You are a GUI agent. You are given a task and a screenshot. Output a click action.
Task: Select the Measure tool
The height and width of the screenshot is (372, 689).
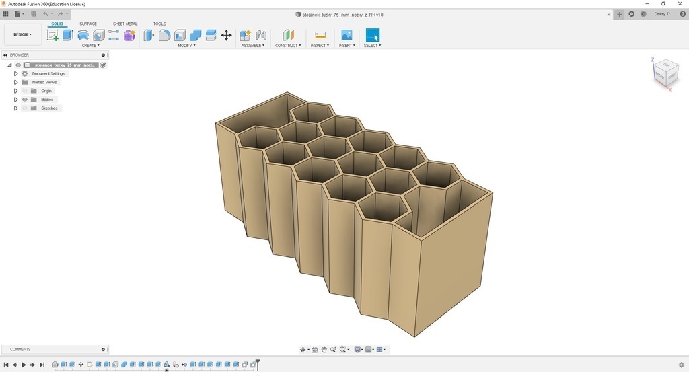[x=320, y=35]
